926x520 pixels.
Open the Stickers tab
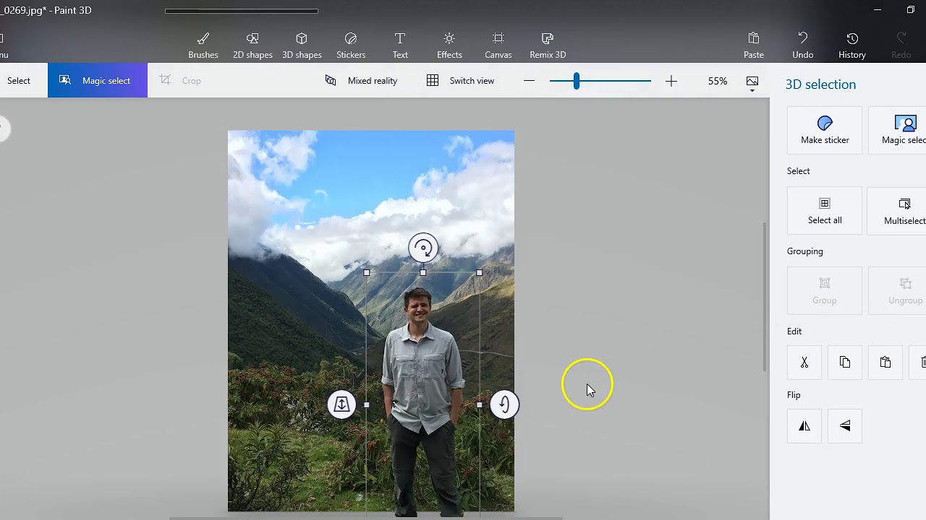[x=351, y=45]
